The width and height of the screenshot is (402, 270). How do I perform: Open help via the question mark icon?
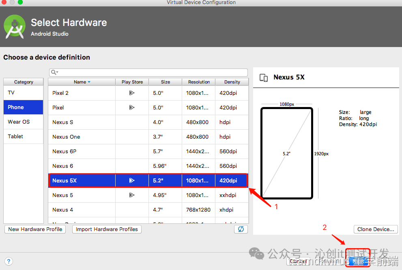9,261
